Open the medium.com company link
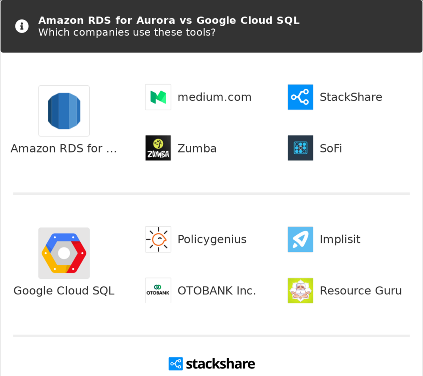 click(x=214, y=97)
